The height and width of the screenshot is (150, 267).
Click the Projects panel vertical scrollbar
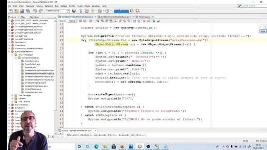tap(55, 77)
